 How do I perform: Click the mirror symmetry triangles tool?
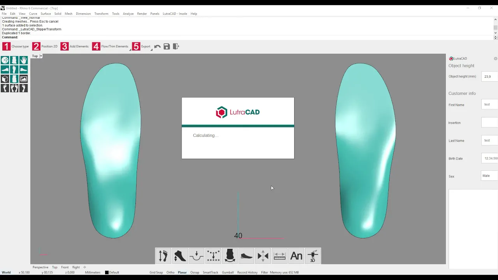263,256
